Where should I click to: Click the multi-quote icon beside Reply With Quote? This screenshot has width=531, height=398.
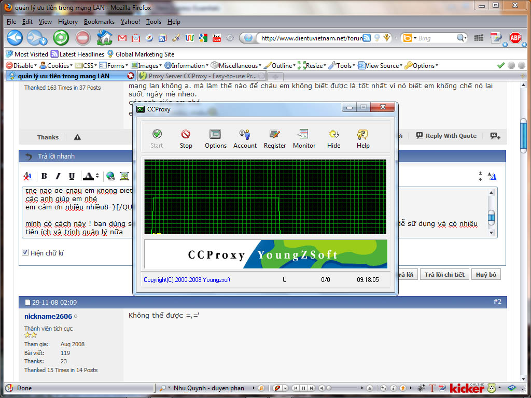[495, 136]
